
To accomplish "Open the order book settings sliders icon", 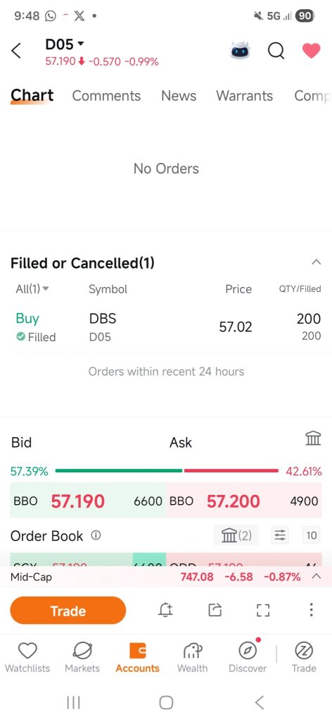I will click(280, 535).
